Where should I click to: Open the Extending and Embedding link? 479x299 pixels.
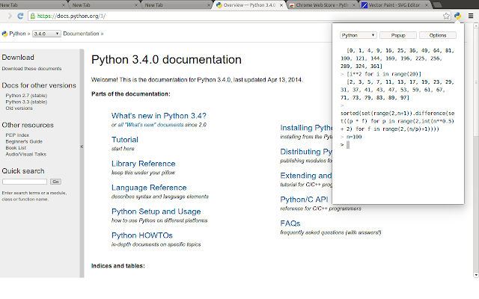(306, 176)
